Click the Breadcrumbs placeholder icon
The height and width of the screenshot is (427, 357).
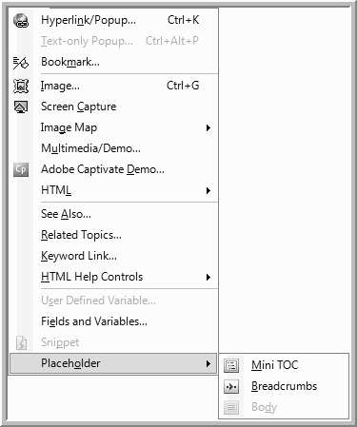coord(231,386)
